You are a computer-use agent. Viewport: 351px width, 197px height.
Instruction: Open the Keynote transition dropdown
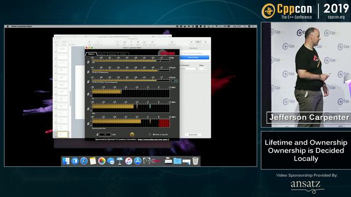click(x=189, y=68)
